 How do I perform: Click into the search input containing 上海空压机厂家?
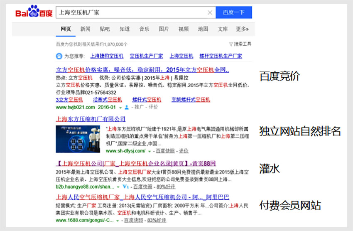(x=129, y=12)
